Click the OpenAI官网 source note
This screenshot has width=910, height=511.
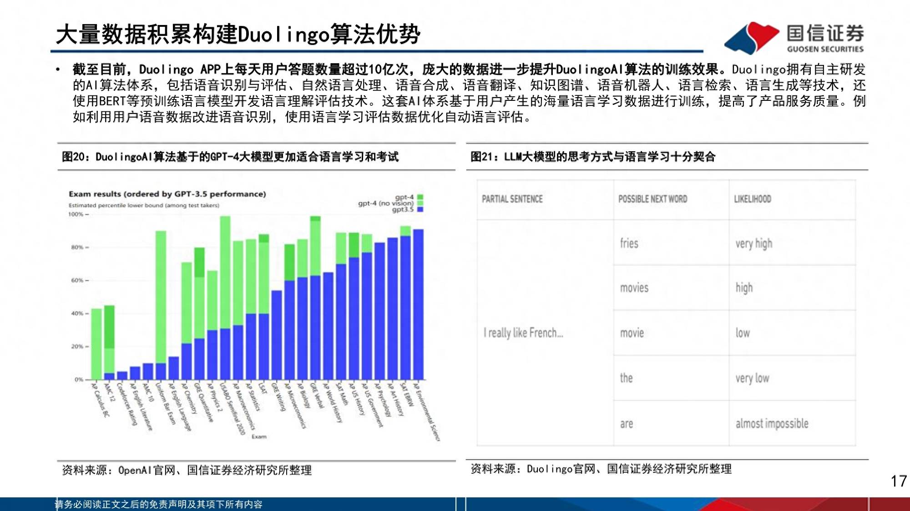pos(187,470)
